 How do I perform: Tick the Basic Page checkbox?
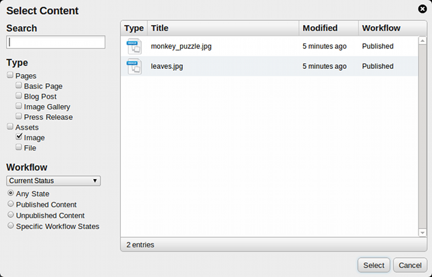pos(19,86)
